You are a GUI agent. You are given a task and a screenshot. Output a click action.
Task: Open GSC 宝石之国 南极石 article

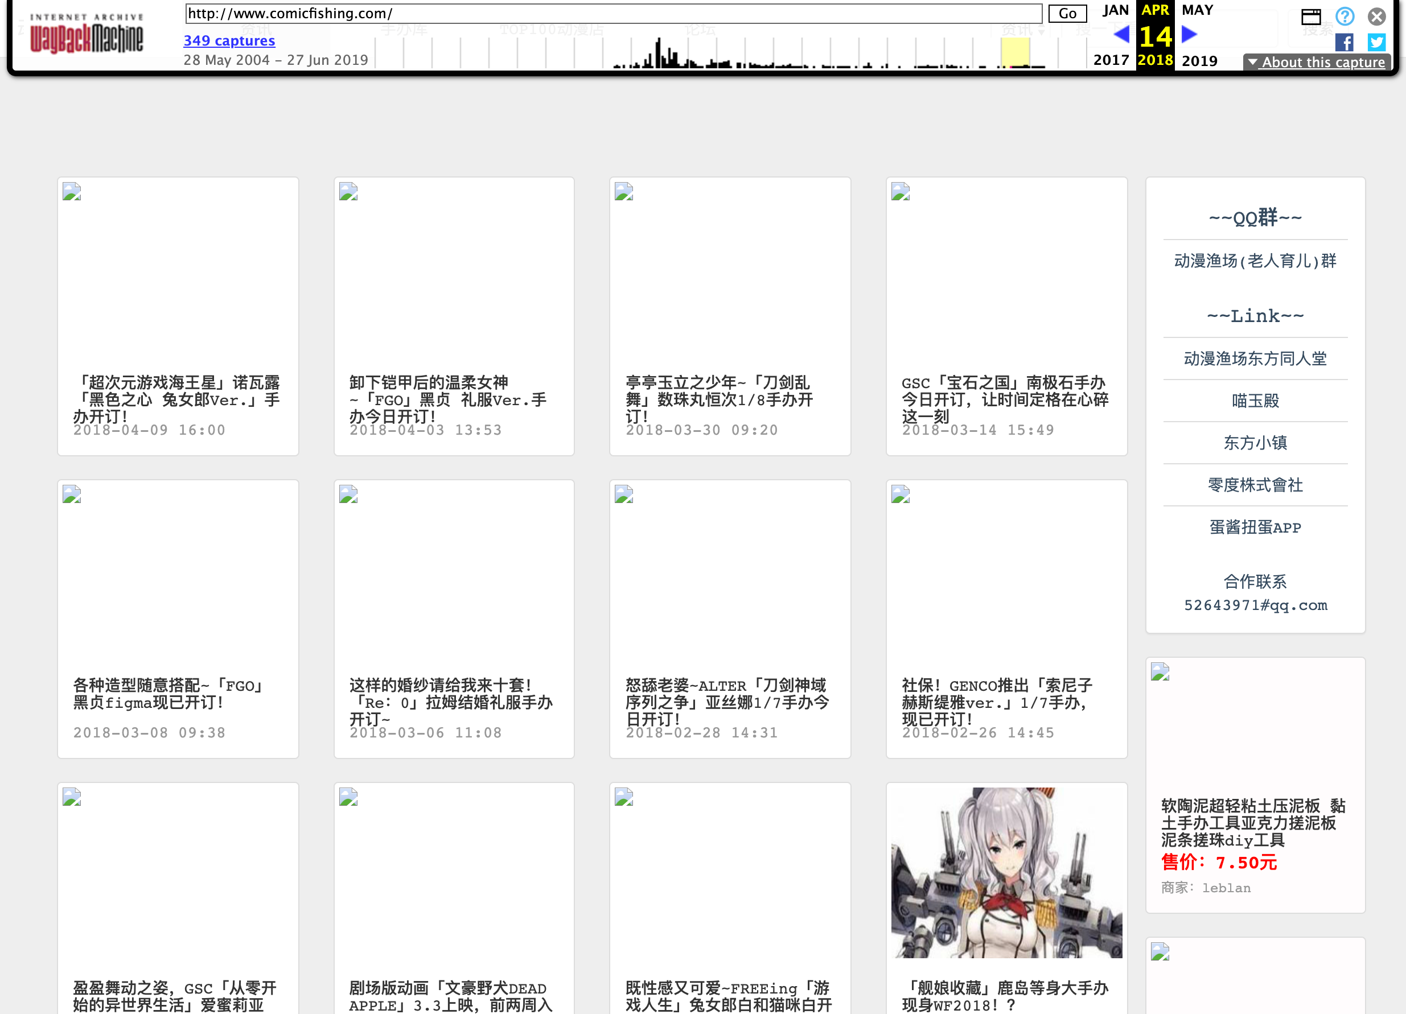(1005, 399)
